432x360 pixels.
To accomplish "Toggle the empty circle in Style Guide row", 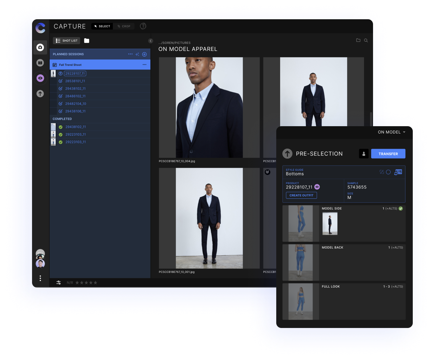I will (388, 172).
